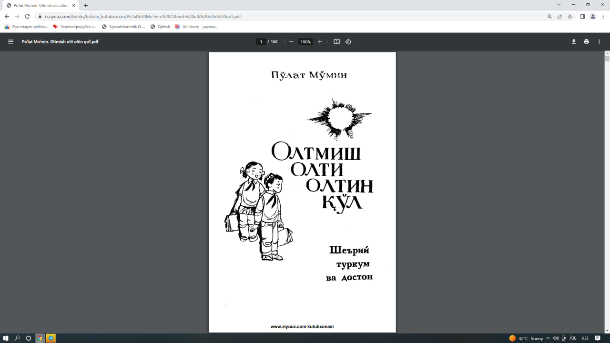Expand the tab search dropdown arrow

(x=559, y=5)
